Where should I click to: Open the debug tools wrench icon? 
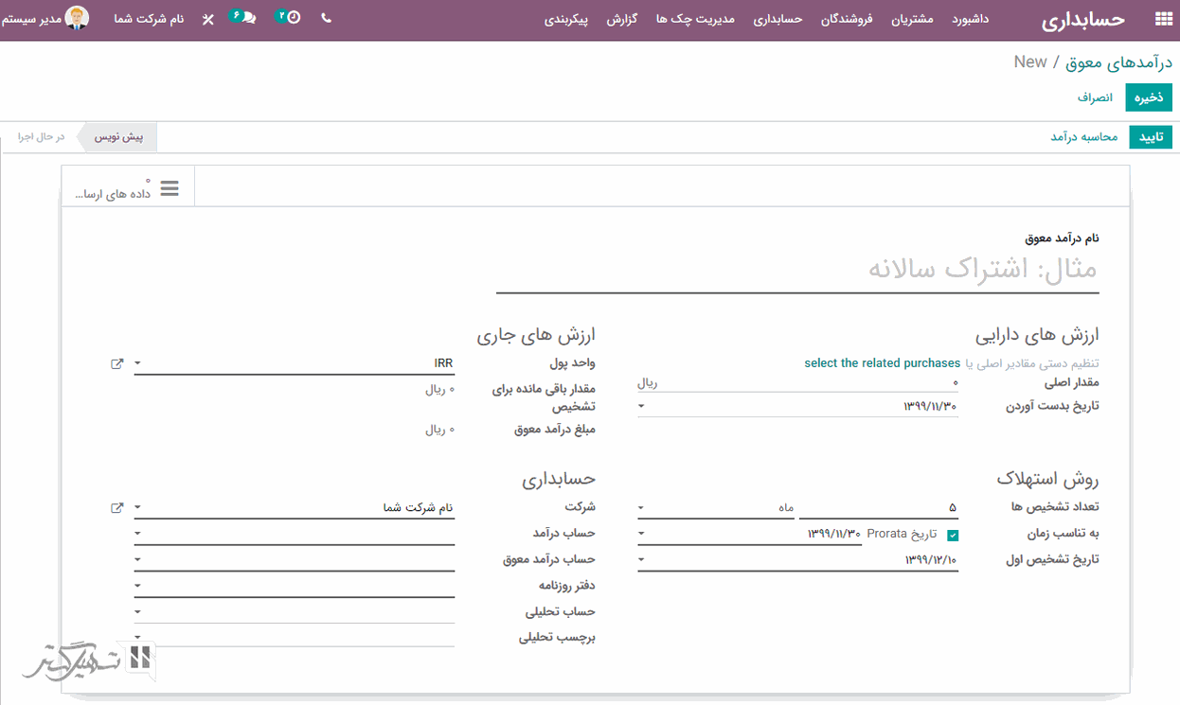click(208, 19)
